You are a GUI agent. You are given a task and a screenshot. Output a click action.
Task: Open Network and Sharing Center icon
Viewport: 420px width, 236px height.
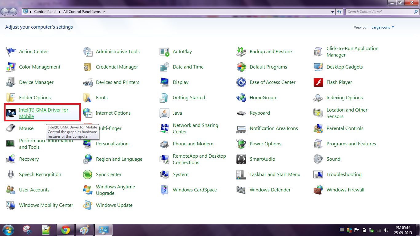click(x=164, y=128)
